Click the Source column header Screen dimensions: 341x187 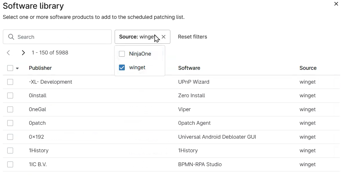click(x=308, y=68)
